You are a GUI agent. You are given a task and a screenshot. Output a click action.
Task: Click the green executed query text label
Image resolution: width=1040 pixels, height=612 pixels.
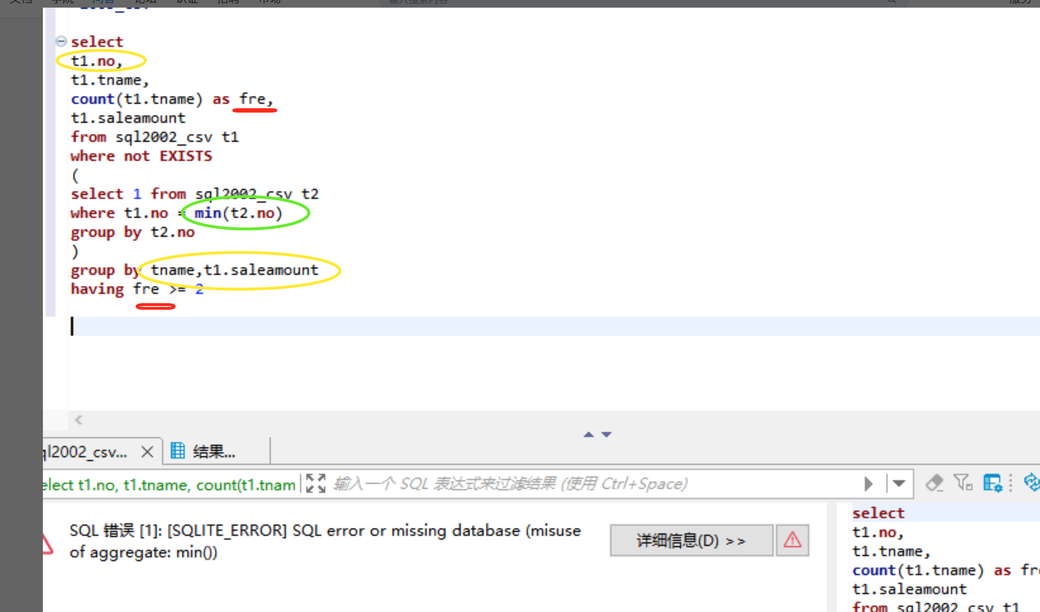click(x=169, y=485)
